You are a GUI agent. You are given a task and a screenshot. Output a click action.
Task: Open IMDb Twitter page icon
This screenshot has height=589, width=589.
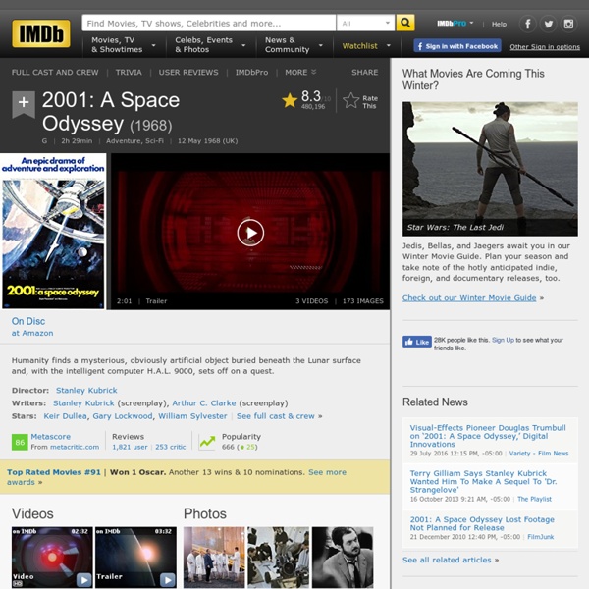[x=548, y=24]
